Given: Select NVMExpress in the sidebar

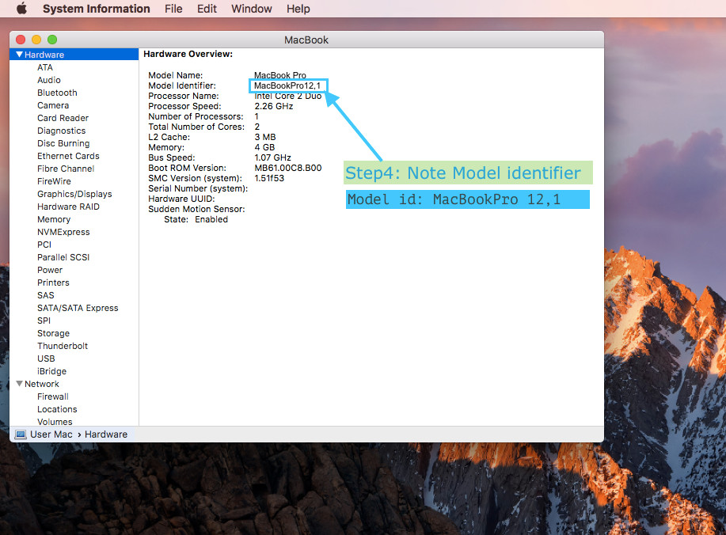Looking at the screenshot, I should (x=63, y=232).
